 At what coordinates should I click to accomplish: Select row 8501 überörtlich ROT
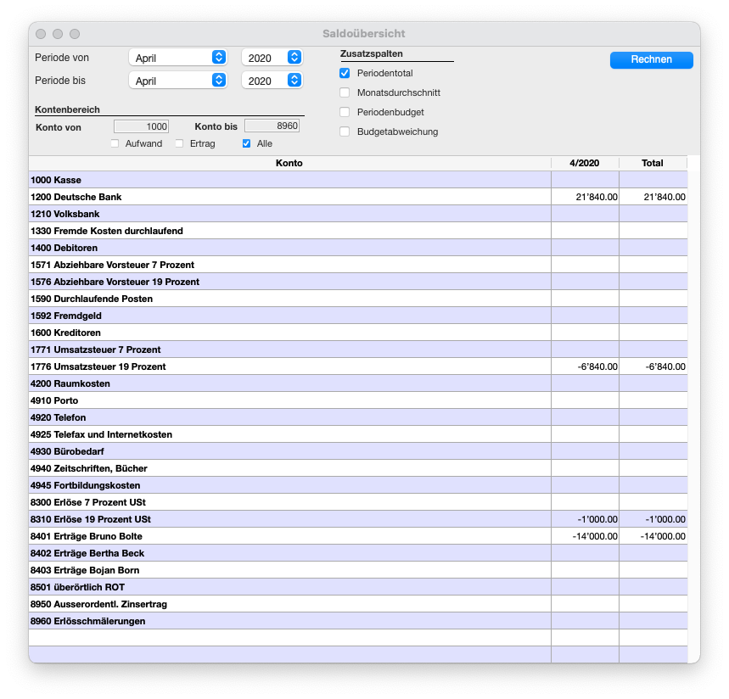358,587
